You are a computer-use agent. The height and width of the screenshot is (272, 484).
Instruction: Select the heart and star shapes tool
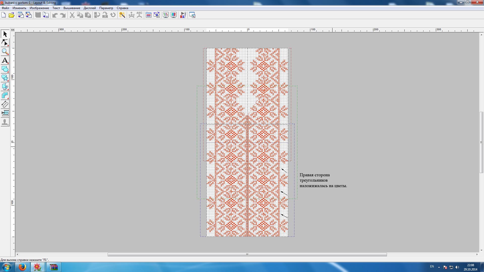coord(5,78)
